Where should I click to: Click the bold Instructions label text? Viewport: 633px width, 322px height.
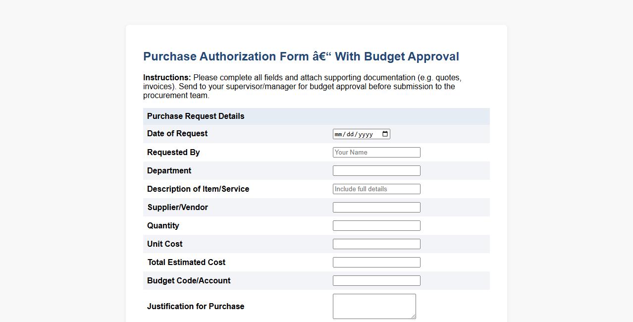pyautogui.click(x=166, y=77)
